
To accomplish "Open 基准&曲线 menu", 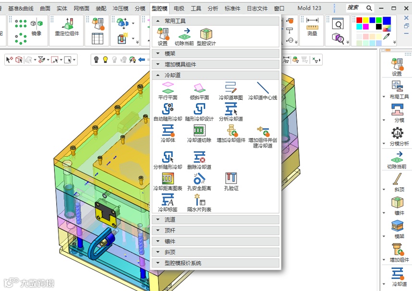I will 21,9.
